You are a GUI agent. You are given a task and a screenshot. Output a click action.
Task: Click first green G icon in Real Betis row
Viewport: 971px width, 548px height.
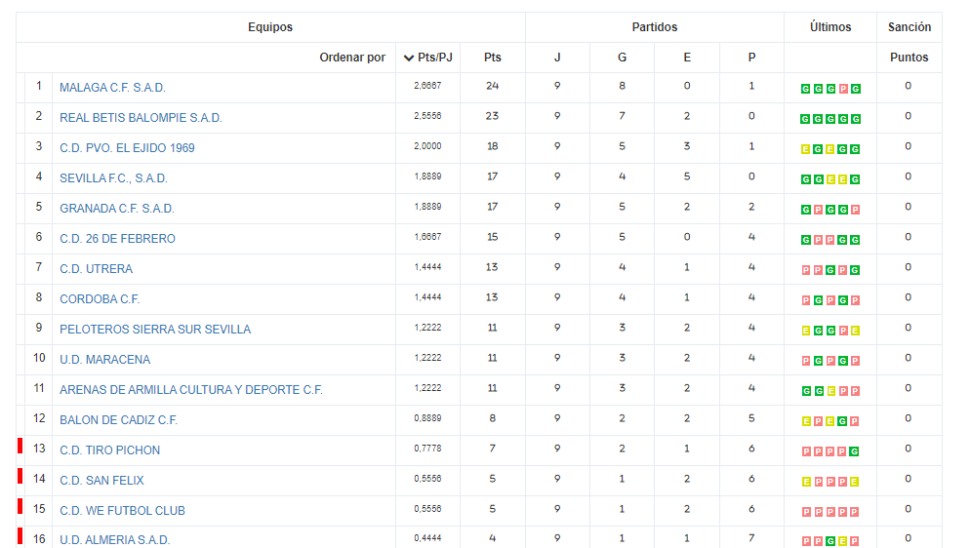click(805, 119)
